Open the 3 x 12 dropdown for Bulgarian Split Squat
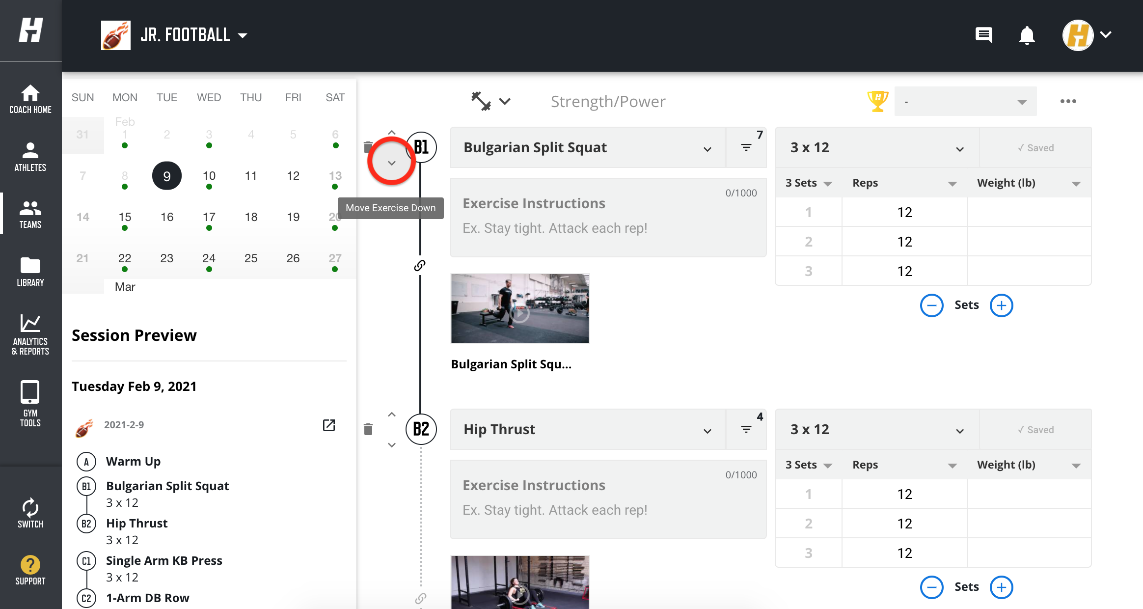 click(877, 148)
